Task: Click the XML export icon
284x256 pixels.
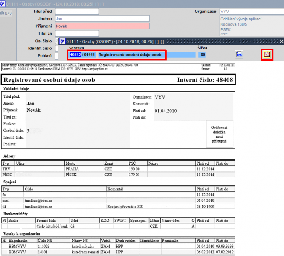Action: [x=239, y=55]
